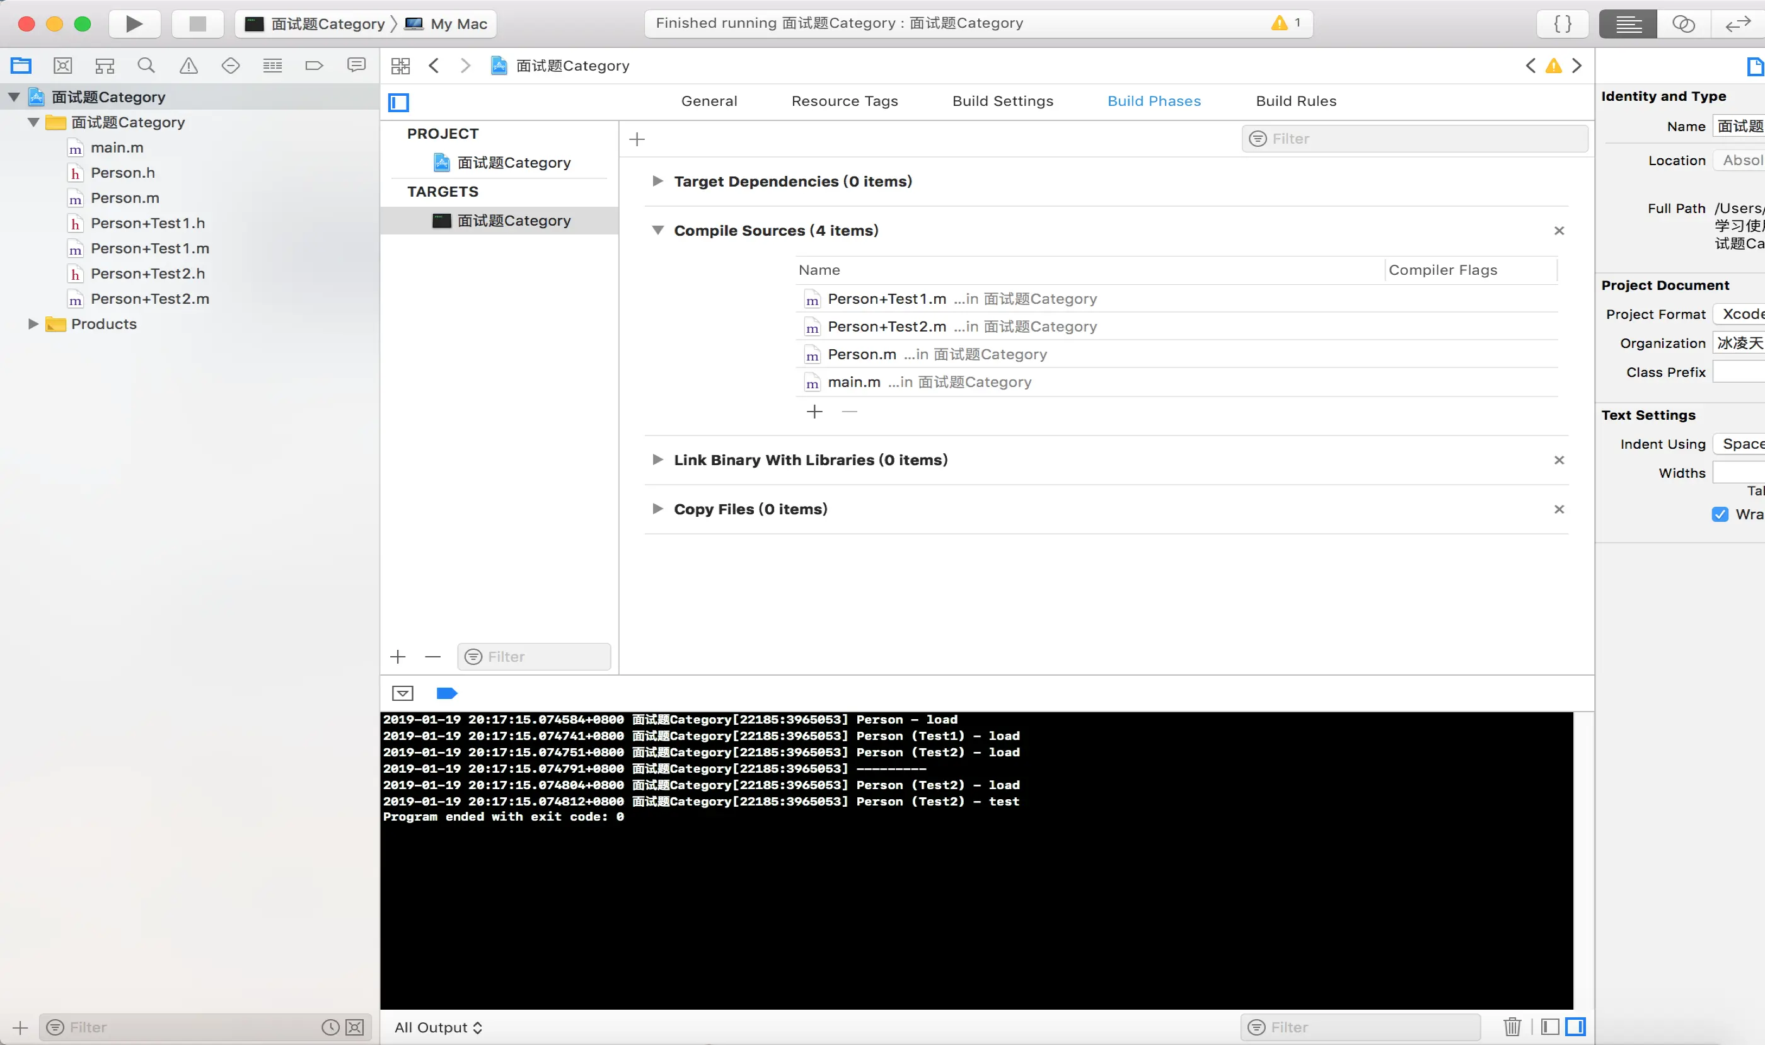This screenshot has height=1045, width=1765.
Task: Toggle the project and targets list sidebar
Action: pos(398,102)
